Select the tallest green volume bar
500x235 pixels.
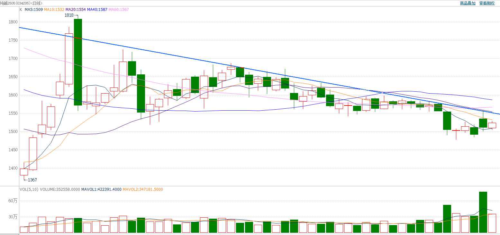coord(483,212)
